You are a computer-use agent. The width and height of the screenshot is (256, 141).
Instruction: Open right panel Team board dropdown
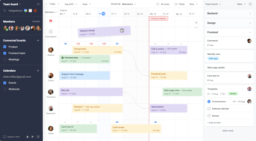click(x=213, y=4)
